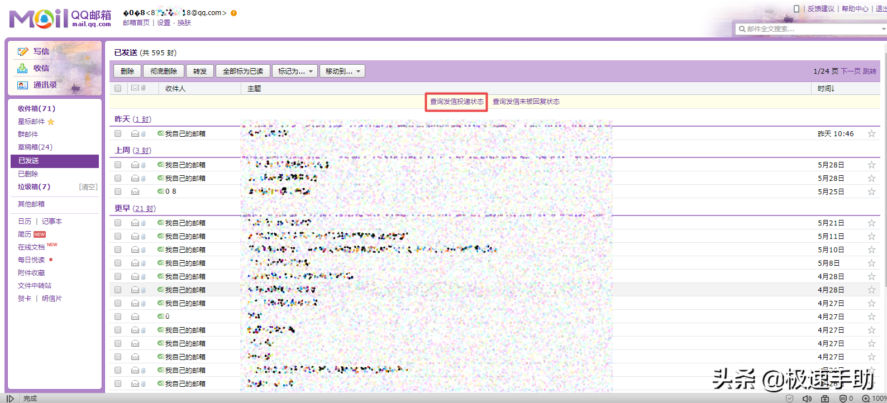Star the email from 昨天 10:46
The image size is (887, 403).
871,133
